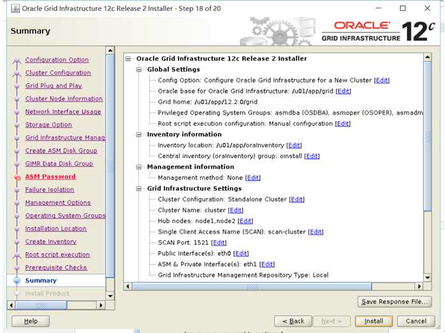Click the step list down arrow
This screenshot has width=445, height=333.
click(110, 296)
